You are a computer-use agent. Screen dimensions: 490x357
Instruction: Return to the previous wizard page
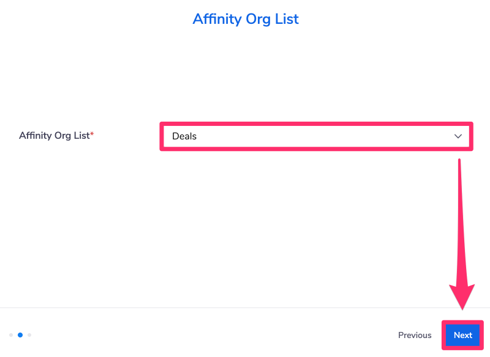415,335
